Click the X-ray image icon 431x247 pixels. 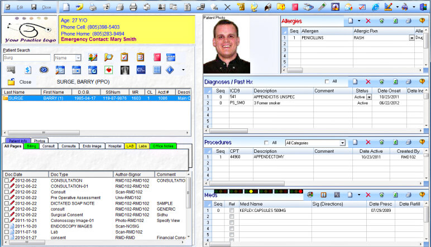coord(125,70)
